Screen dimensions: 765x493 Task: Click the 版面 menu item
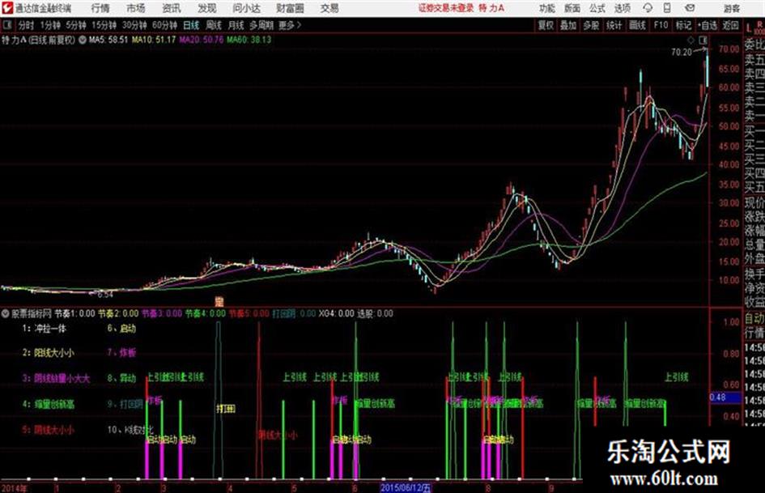point(572,8)
